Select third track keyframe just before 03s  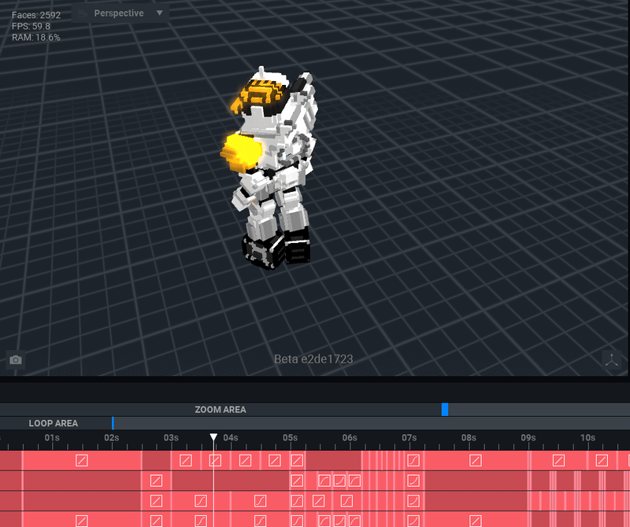pyautogui.click(x=156, y=500)
